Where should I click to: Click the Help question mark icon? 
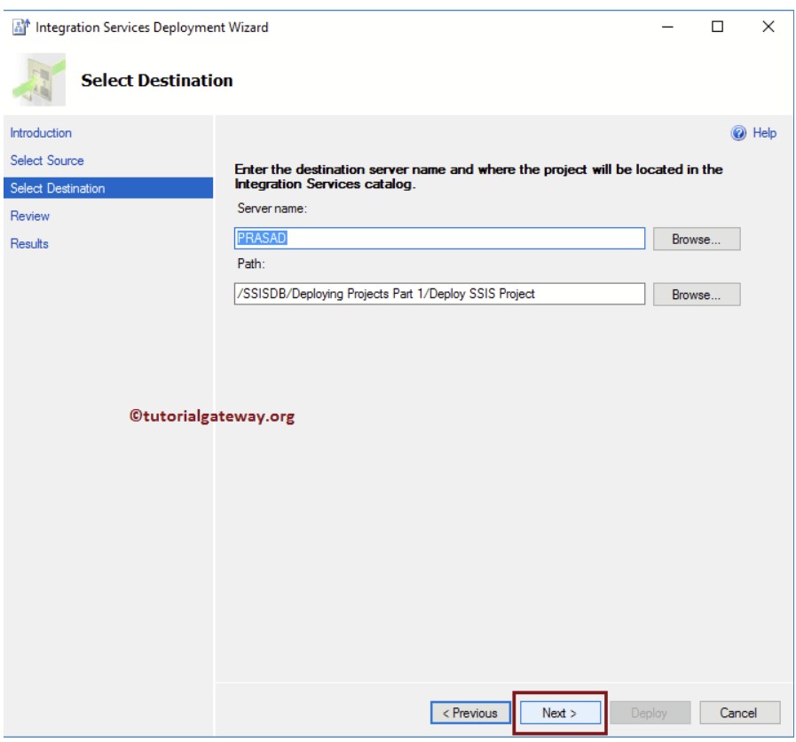click(738, 133)
